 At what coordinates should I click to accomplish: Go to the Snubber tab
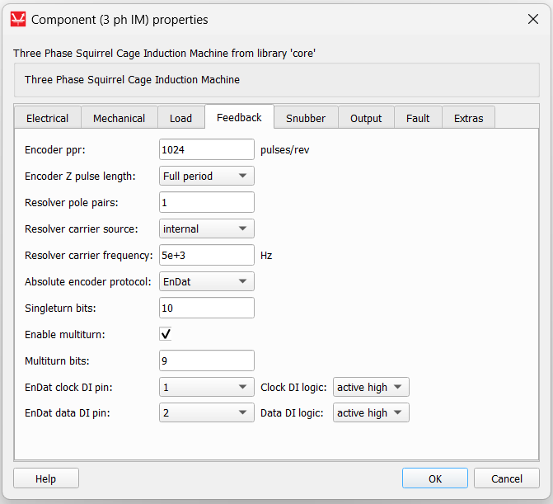click(306, 118)
